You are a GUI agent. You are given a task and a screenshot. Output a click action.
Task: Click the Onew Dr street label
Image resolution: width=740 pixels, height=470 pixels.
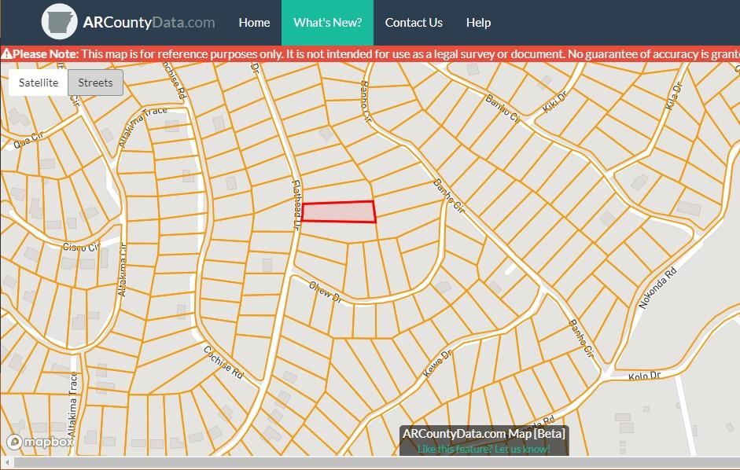coord(325,292)
